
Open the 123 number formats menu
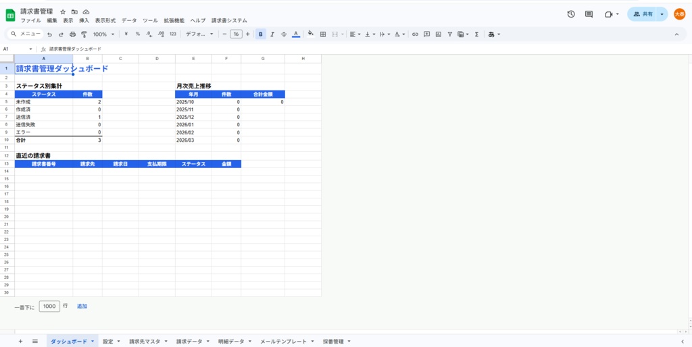point(173,34)
